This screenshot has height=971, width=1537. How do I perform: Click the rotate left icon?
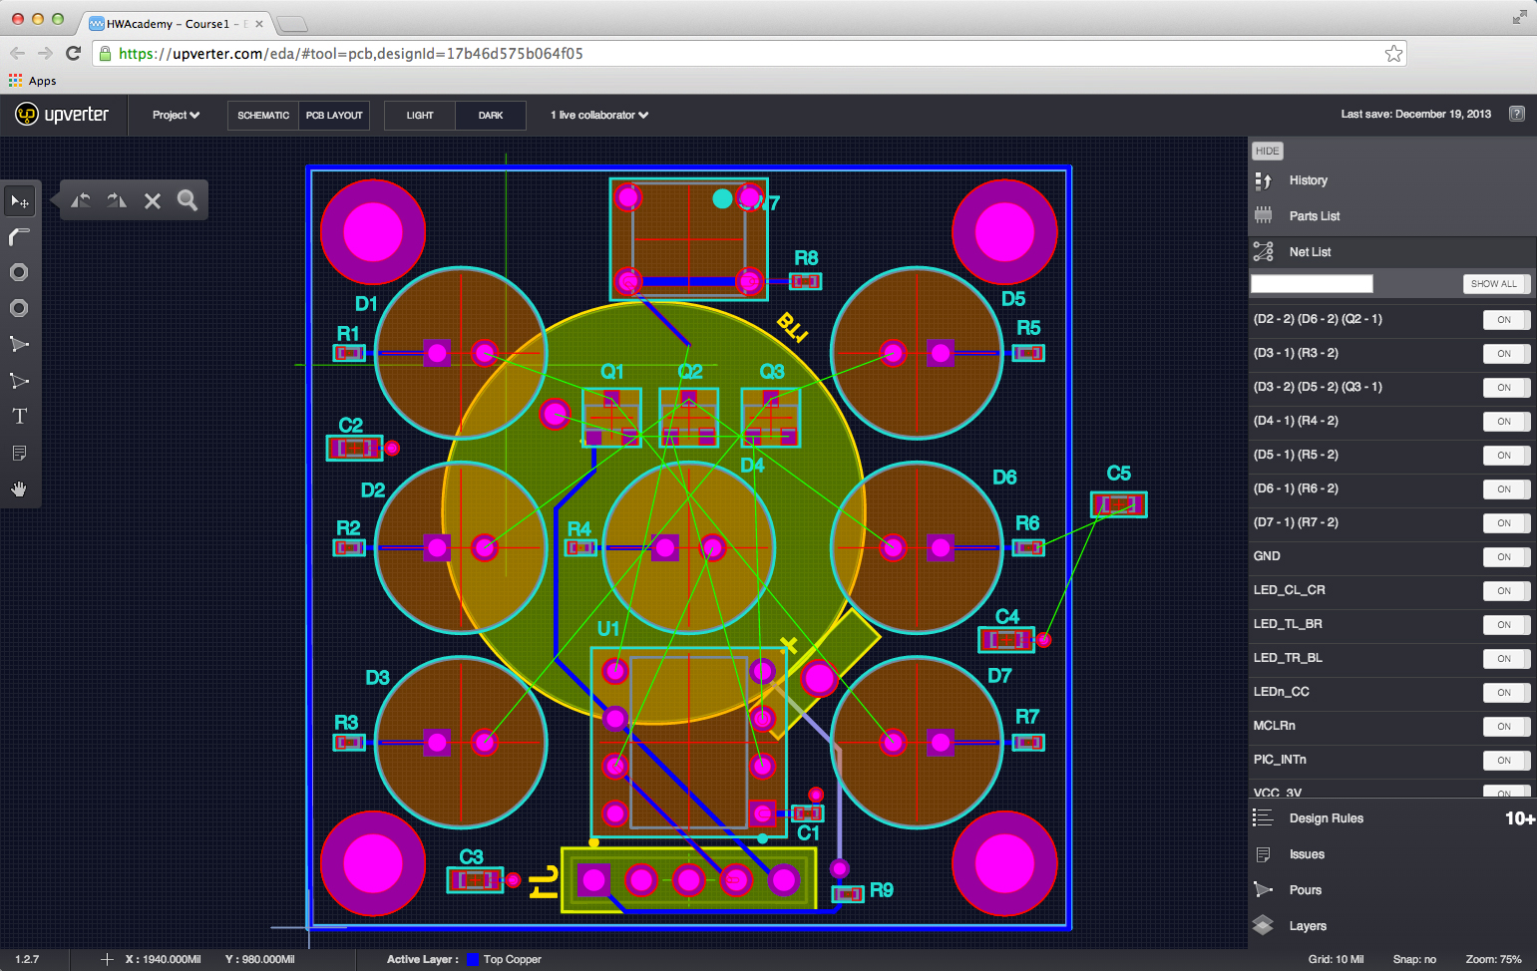[x=81, y=200]
